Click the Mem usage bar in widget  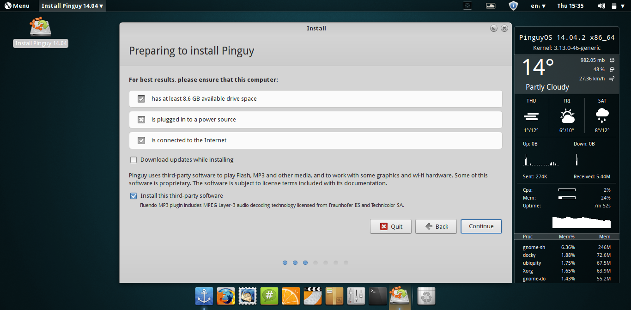(567, 198)
